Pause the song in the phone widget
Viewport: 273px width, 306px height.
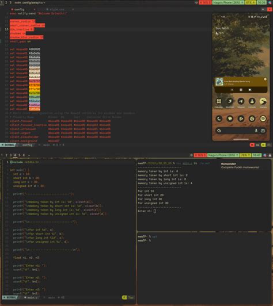[241, 90]
